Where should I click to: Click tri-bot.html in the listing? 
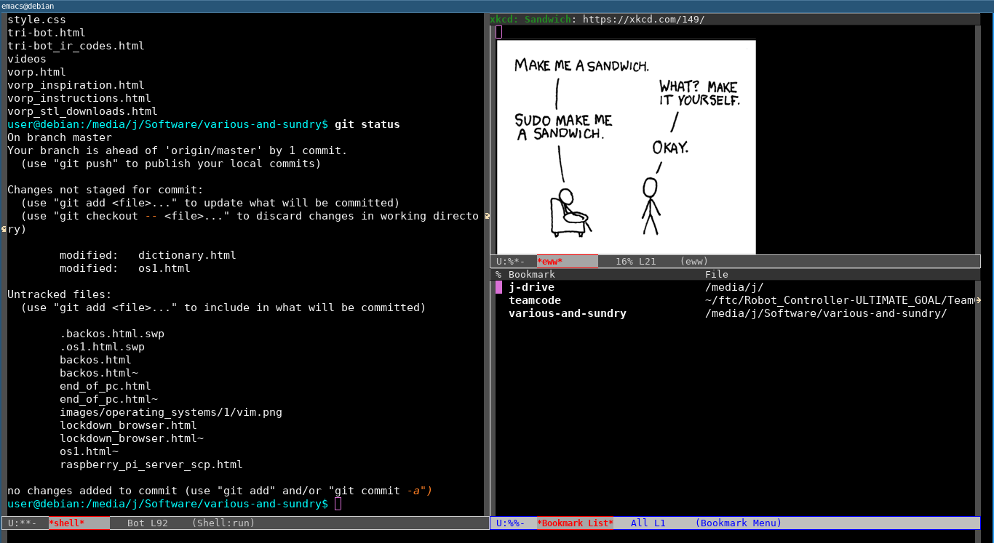coord(47,33)
